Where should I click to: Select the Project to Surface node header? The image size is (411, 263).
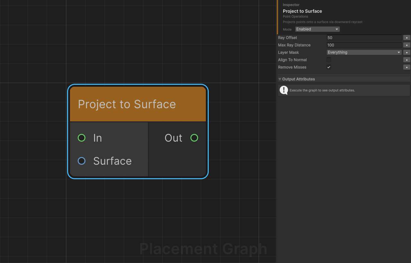(138, 104)
